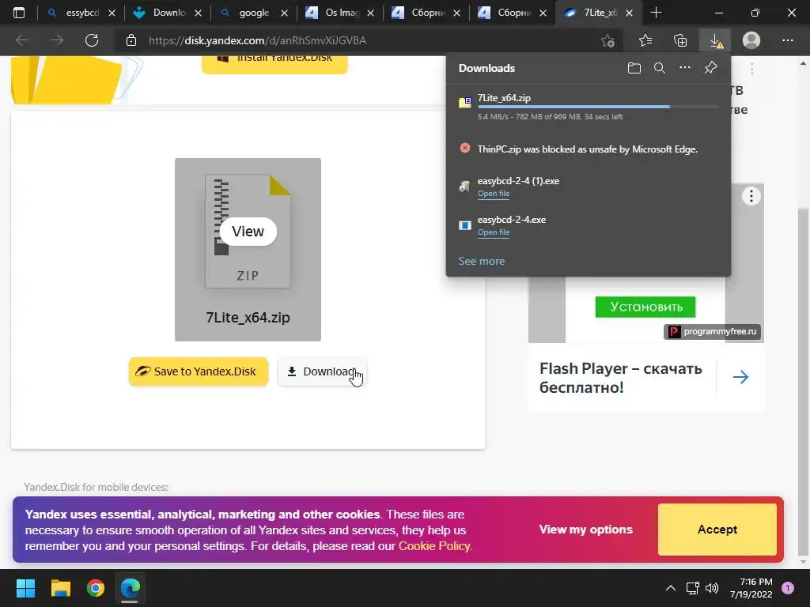Click the Flash Player – скачать бесплатно headline
810x607 pixels.
click(621, 378)
